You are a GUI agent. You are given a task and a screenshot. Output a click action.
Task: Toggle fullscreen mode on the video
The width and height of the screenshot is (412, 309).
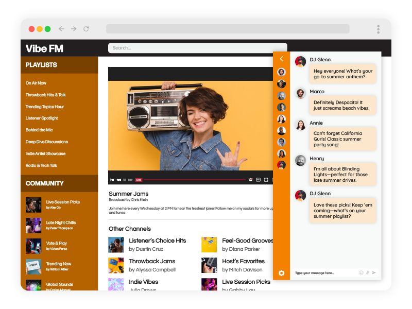click(x=266, y=180)
